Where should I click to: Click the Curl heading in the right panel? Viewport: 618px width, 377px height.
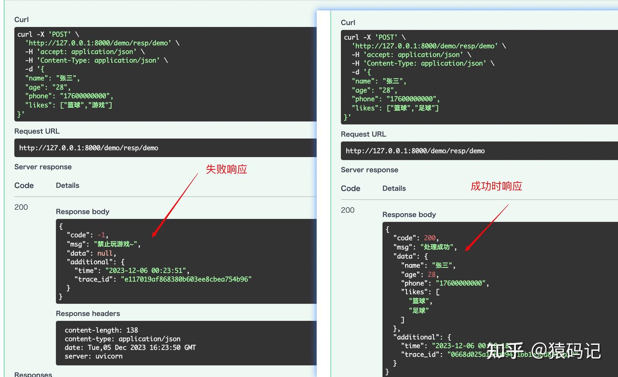[x=348, y=22]
